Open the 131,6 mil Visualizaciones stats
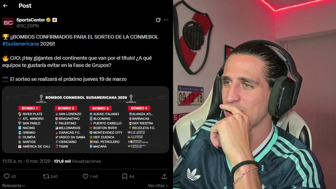Viewport: 336px width, 189px height. (x=77, y=161)
